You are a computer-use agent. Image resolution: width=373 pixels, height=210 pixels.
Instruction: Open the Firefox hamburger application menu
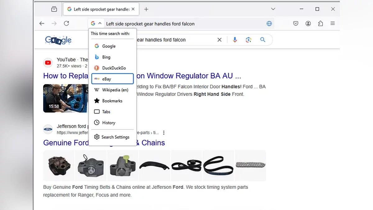tap(333, 23)
